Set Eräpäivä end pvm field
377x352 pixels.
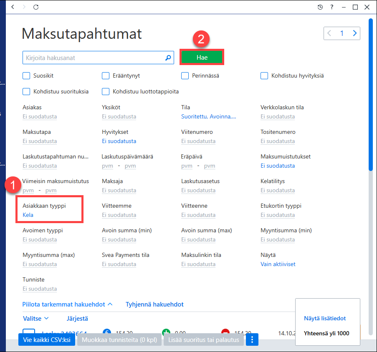(x=210, y=166)
